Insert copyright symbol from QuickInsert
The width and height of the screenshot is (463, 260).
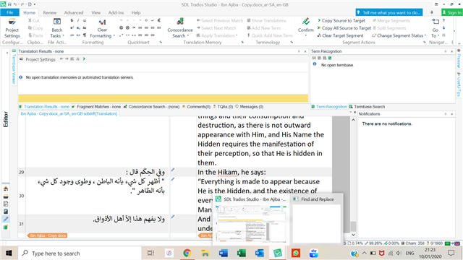(x=121, y=27)
